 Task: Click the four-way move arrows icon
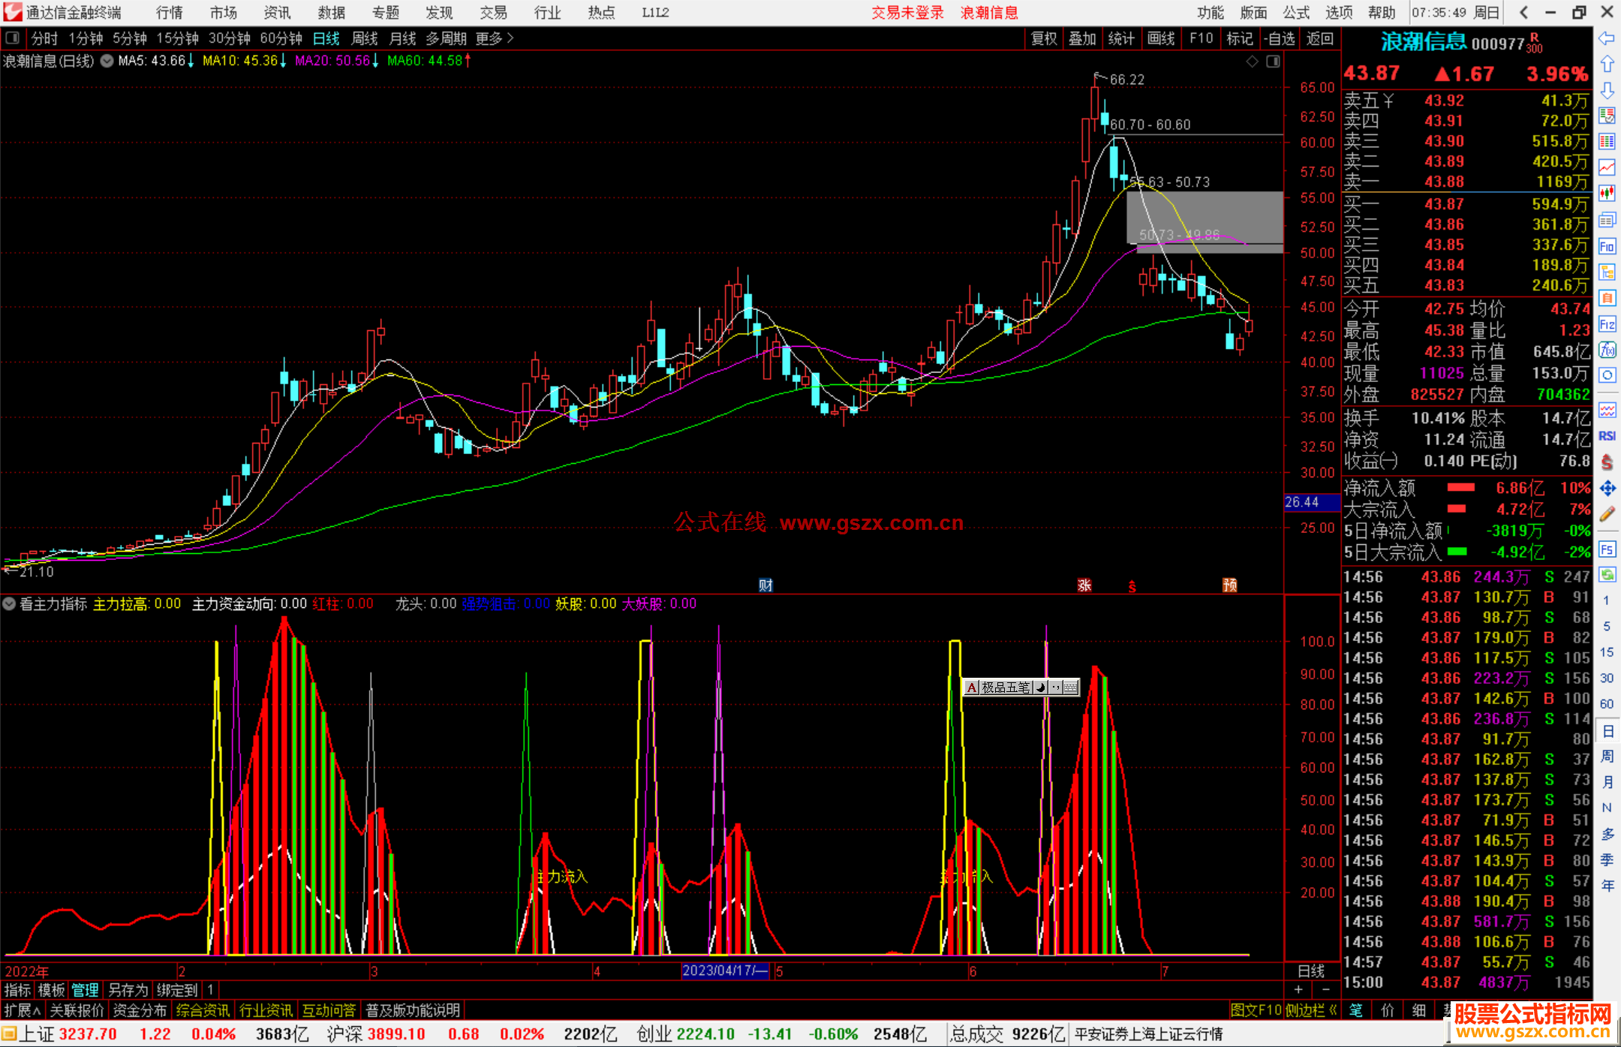pyautogui.click(x=1607, y=489)
